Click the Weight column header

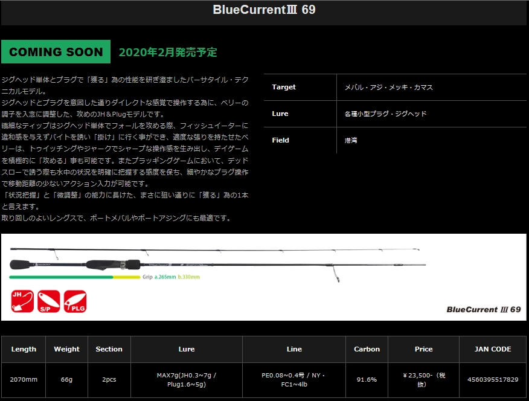tap(67, 349)
